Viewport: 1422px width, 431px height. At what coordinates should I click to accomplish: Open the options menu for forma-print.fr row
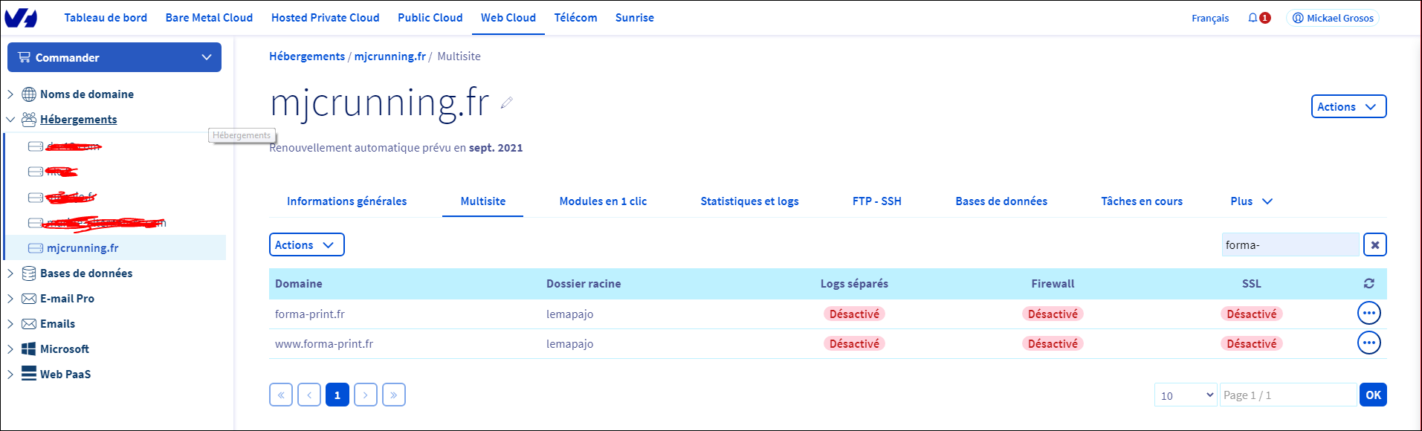pos(1368,313)
